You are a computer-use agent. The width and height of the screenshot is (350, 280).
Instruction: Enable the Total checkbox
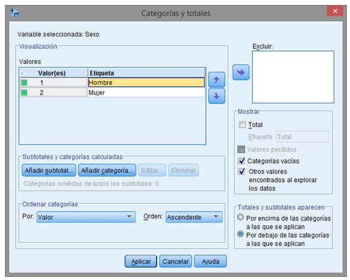242,125
